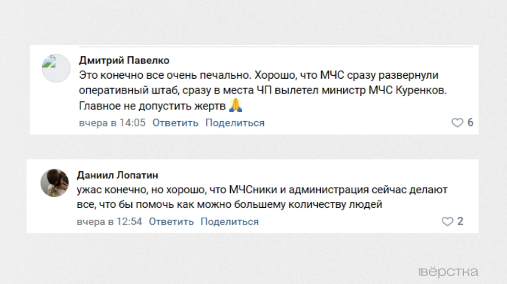Click Ответить under Даниил Лопатин's comment
The height and width of the screenshot is (284, 507).
(x=171, y=222)
